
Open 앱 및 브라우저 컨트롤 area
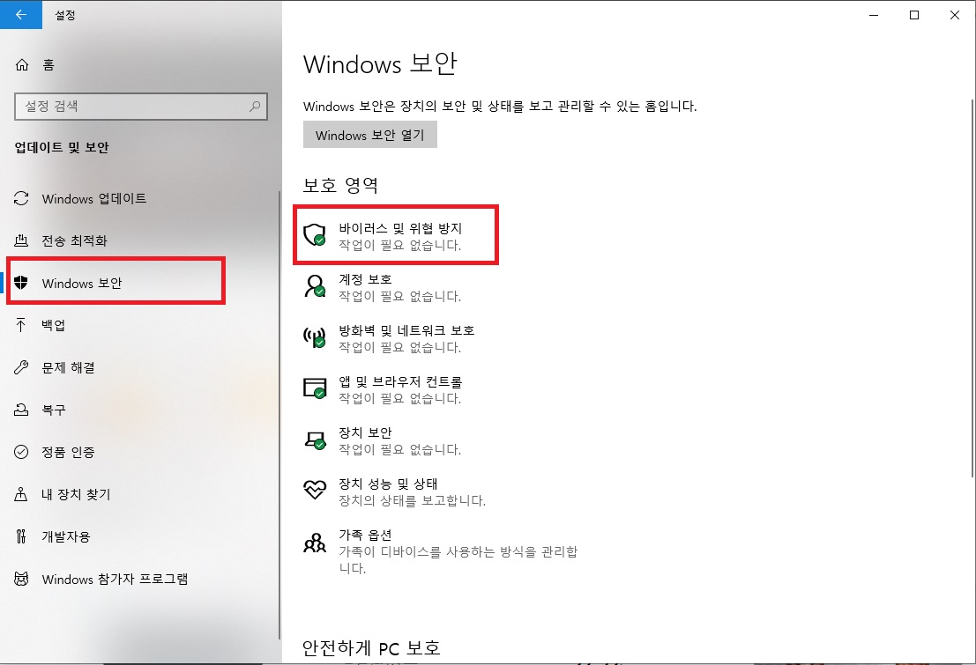coord(383,389)
